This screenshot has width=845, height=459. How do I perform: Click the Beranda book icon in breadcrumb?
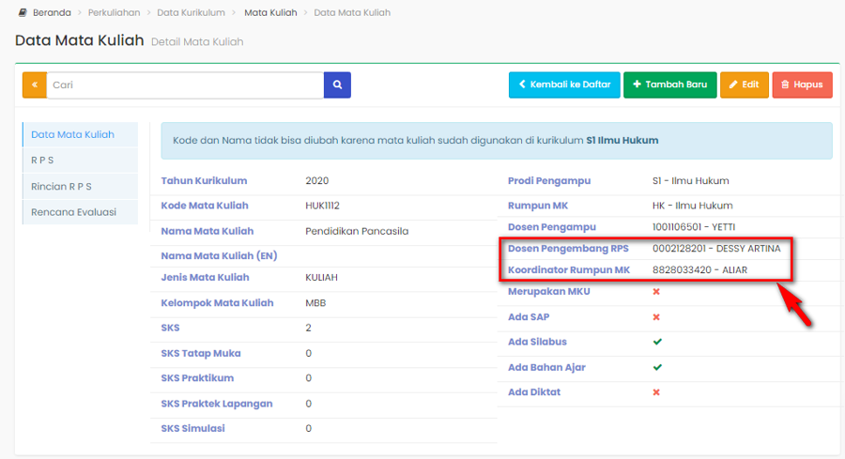pyautogui.click(x=23, y=13)
